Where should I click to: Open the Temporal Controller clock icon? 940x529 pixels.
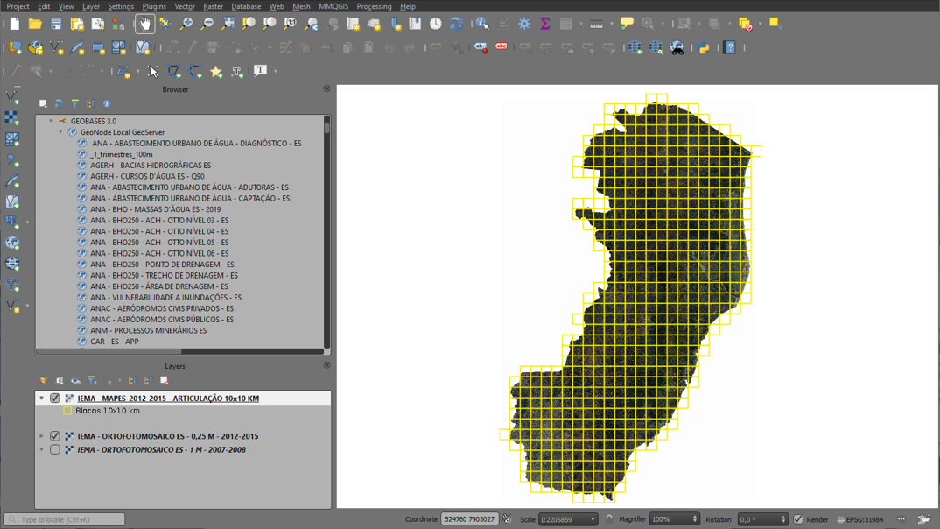pyautogui.click(x=436, y=24)
